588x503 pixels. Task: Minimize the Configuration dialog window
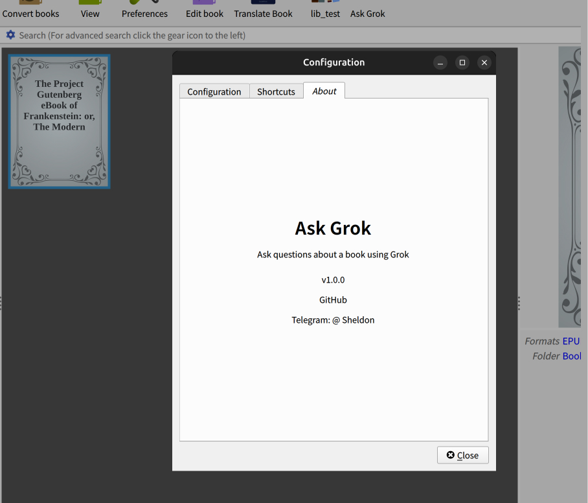click(x=440, y=63)
